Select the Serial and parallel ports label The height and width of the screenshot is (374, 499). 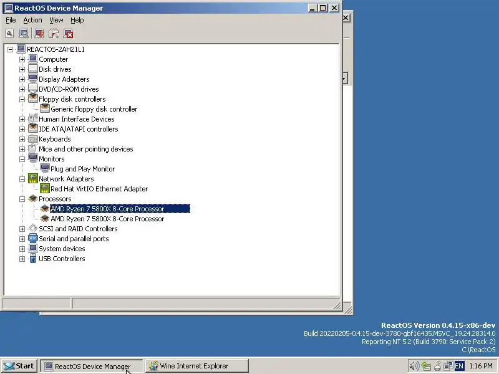tap(74, 239)
